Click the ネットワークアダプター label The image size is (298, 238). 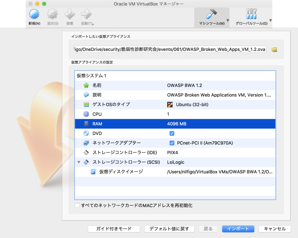pos(117,143)
